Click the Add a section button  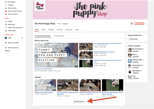point(79,102)
